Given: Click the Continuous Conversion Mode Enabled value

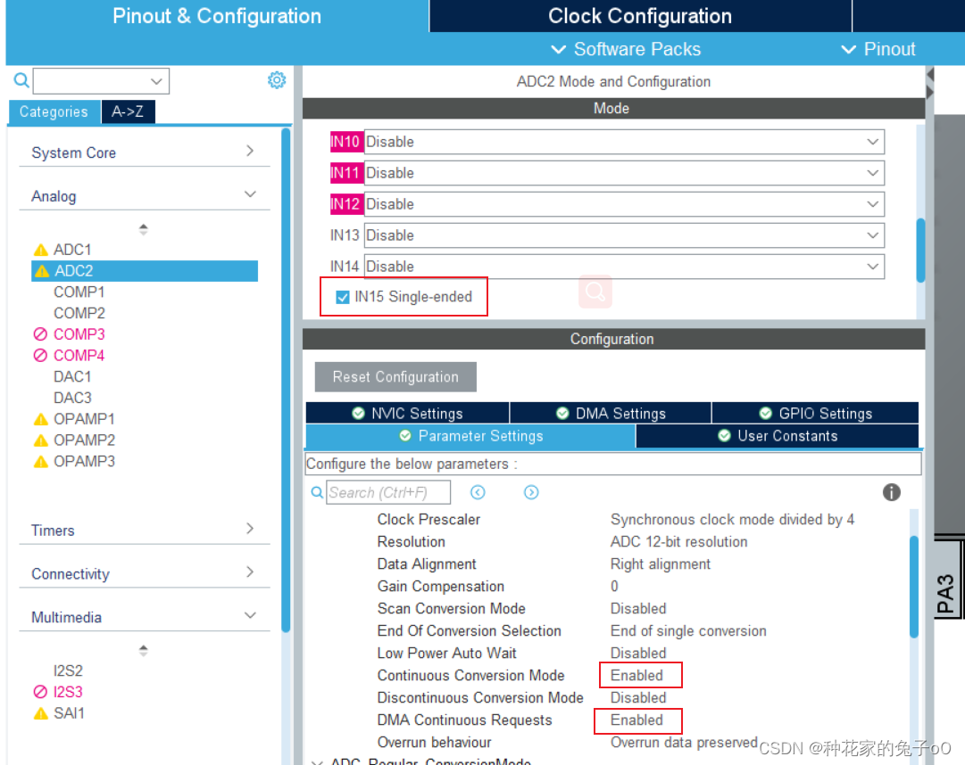Looking at the screenshot, I should tap(637, 675).
